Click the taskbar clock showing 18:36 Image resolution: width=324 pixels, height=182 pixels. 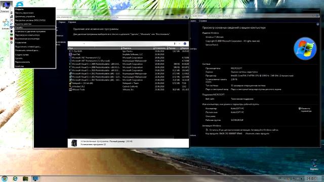312,178
